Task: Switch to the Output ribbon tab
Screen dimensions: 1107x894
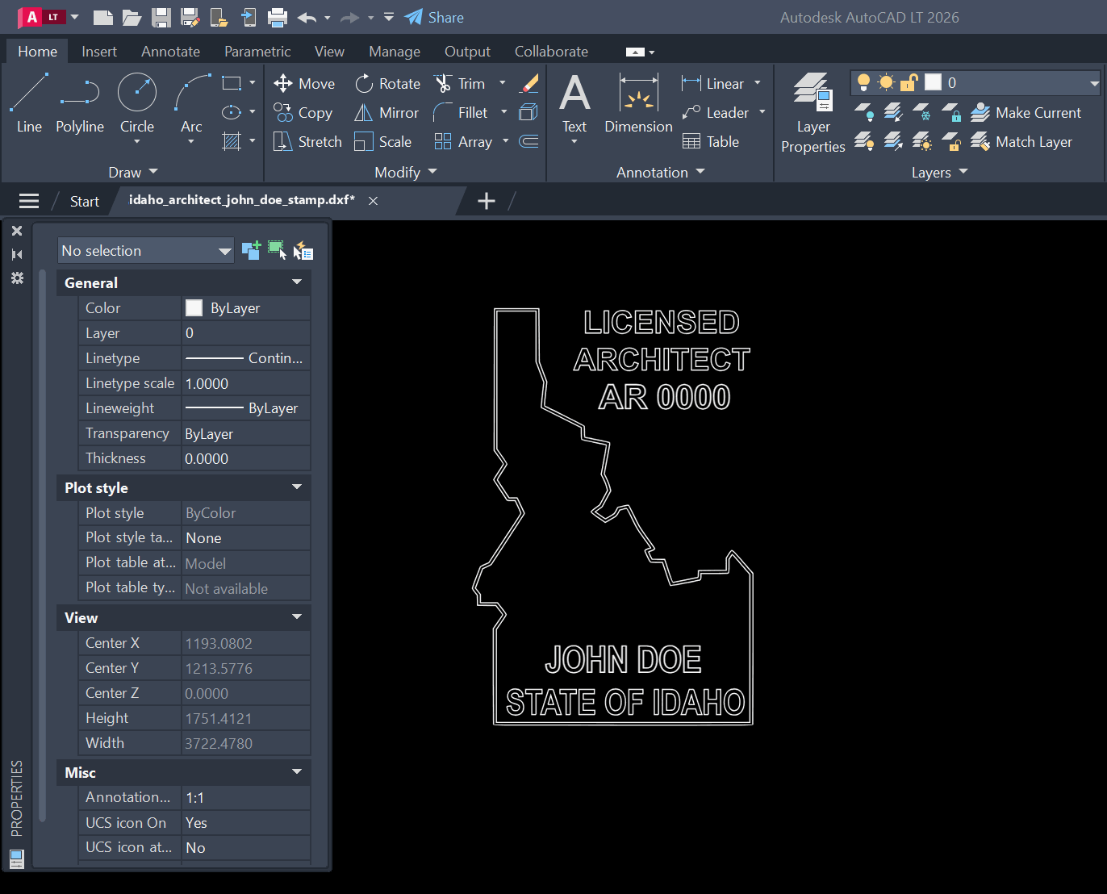Action: coord(467,52)
